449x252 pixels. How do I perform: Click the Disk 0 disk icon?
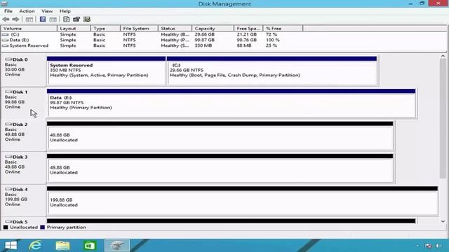coord(8,59)
